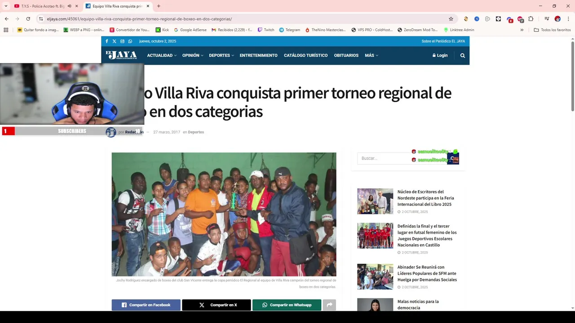Open El Jaya WhatsApp icon in top bar
Viewport: 575px width, 323px height.
pos(130,41)
